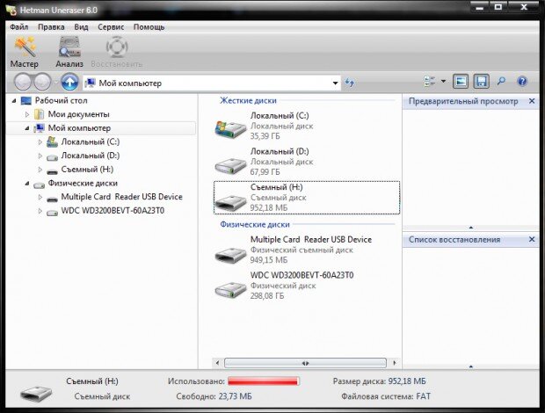Open the Помощь menu
The image size is (545, 413).
pos(149,26)
